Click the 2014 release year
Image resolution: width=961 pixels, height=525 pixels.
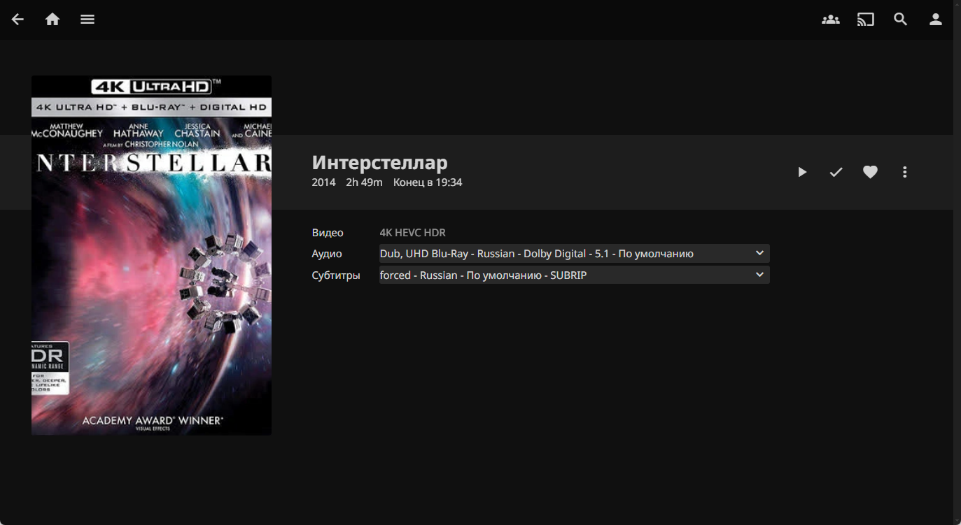(323, 182)
